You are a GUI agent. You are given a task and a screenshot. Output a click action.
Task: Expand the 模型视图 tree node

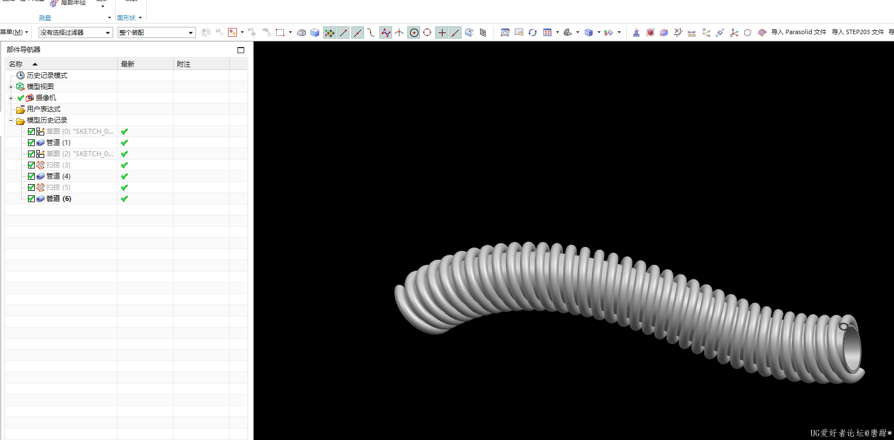click(11, 87)
